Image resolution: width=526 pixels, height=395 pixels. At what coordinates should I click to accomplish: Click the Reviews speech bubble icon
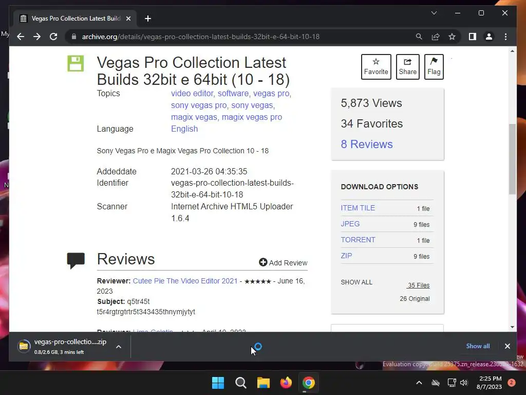click(76, 260)
